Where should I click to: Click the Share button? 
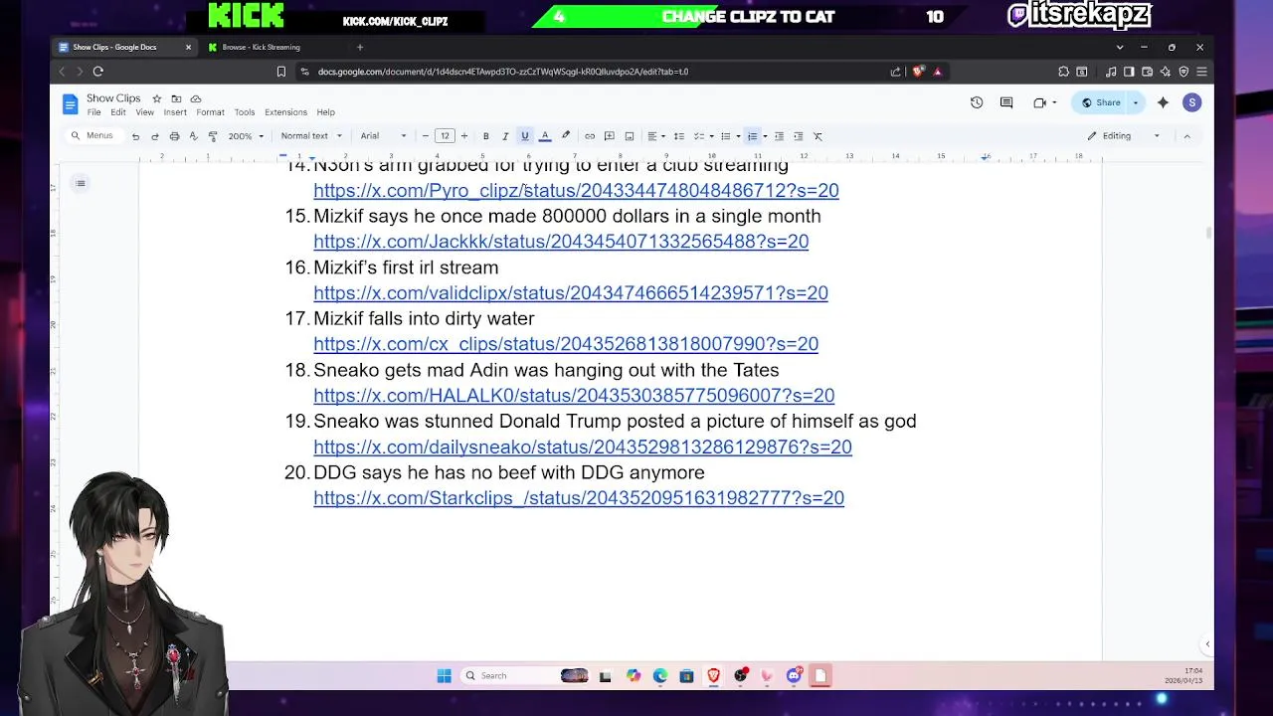coord(1101,102)
